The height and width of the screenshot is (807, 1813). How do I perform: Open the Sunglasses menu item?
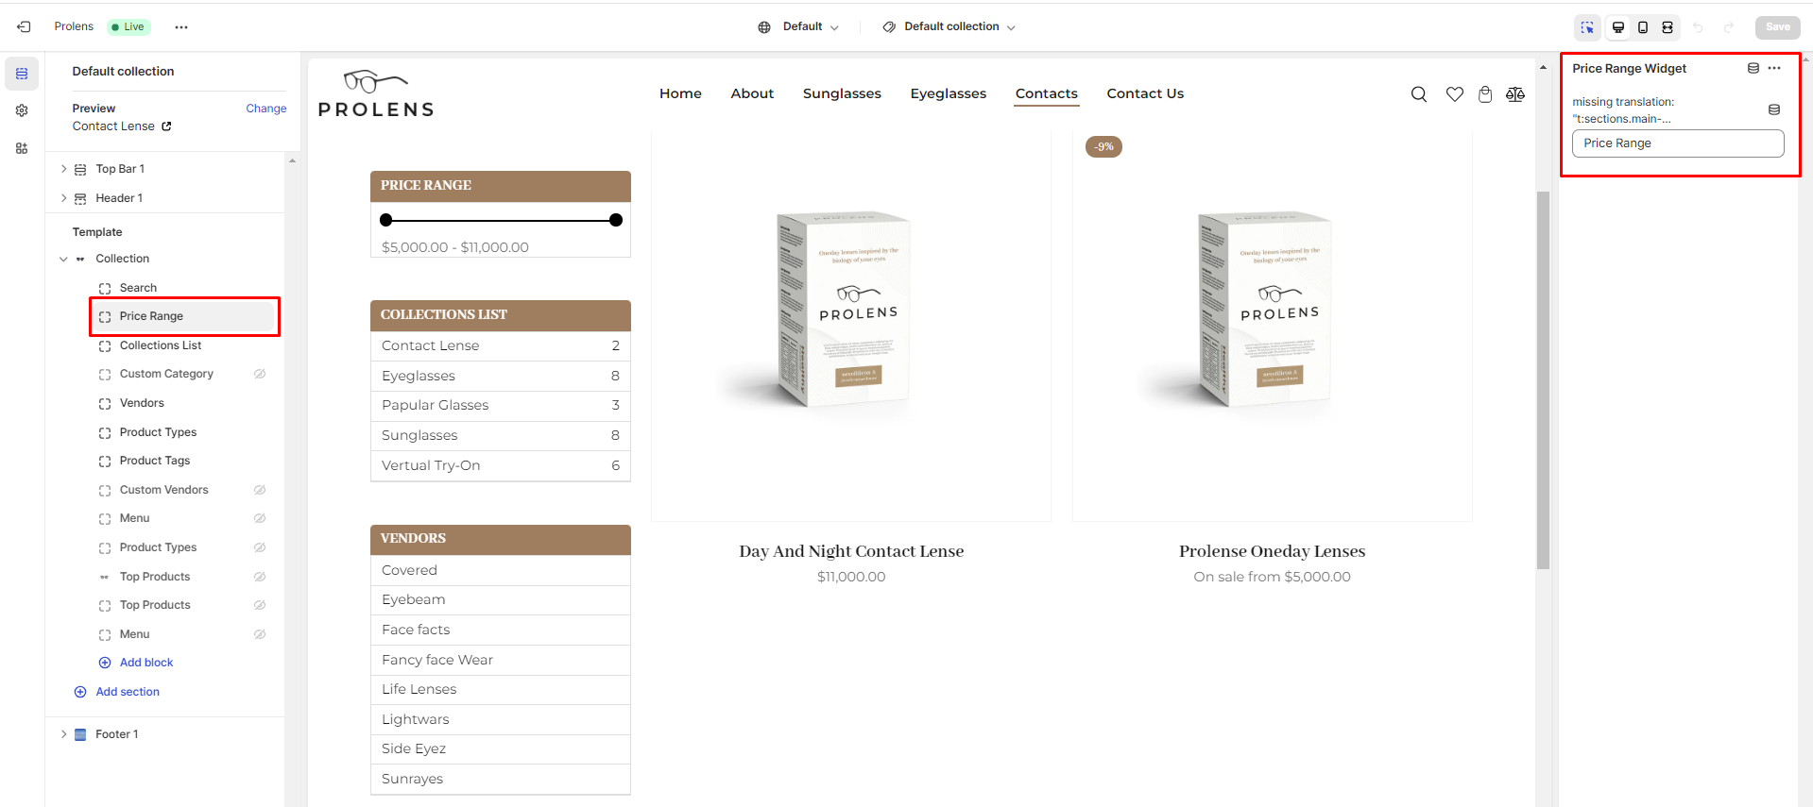[x=841, y=93]
